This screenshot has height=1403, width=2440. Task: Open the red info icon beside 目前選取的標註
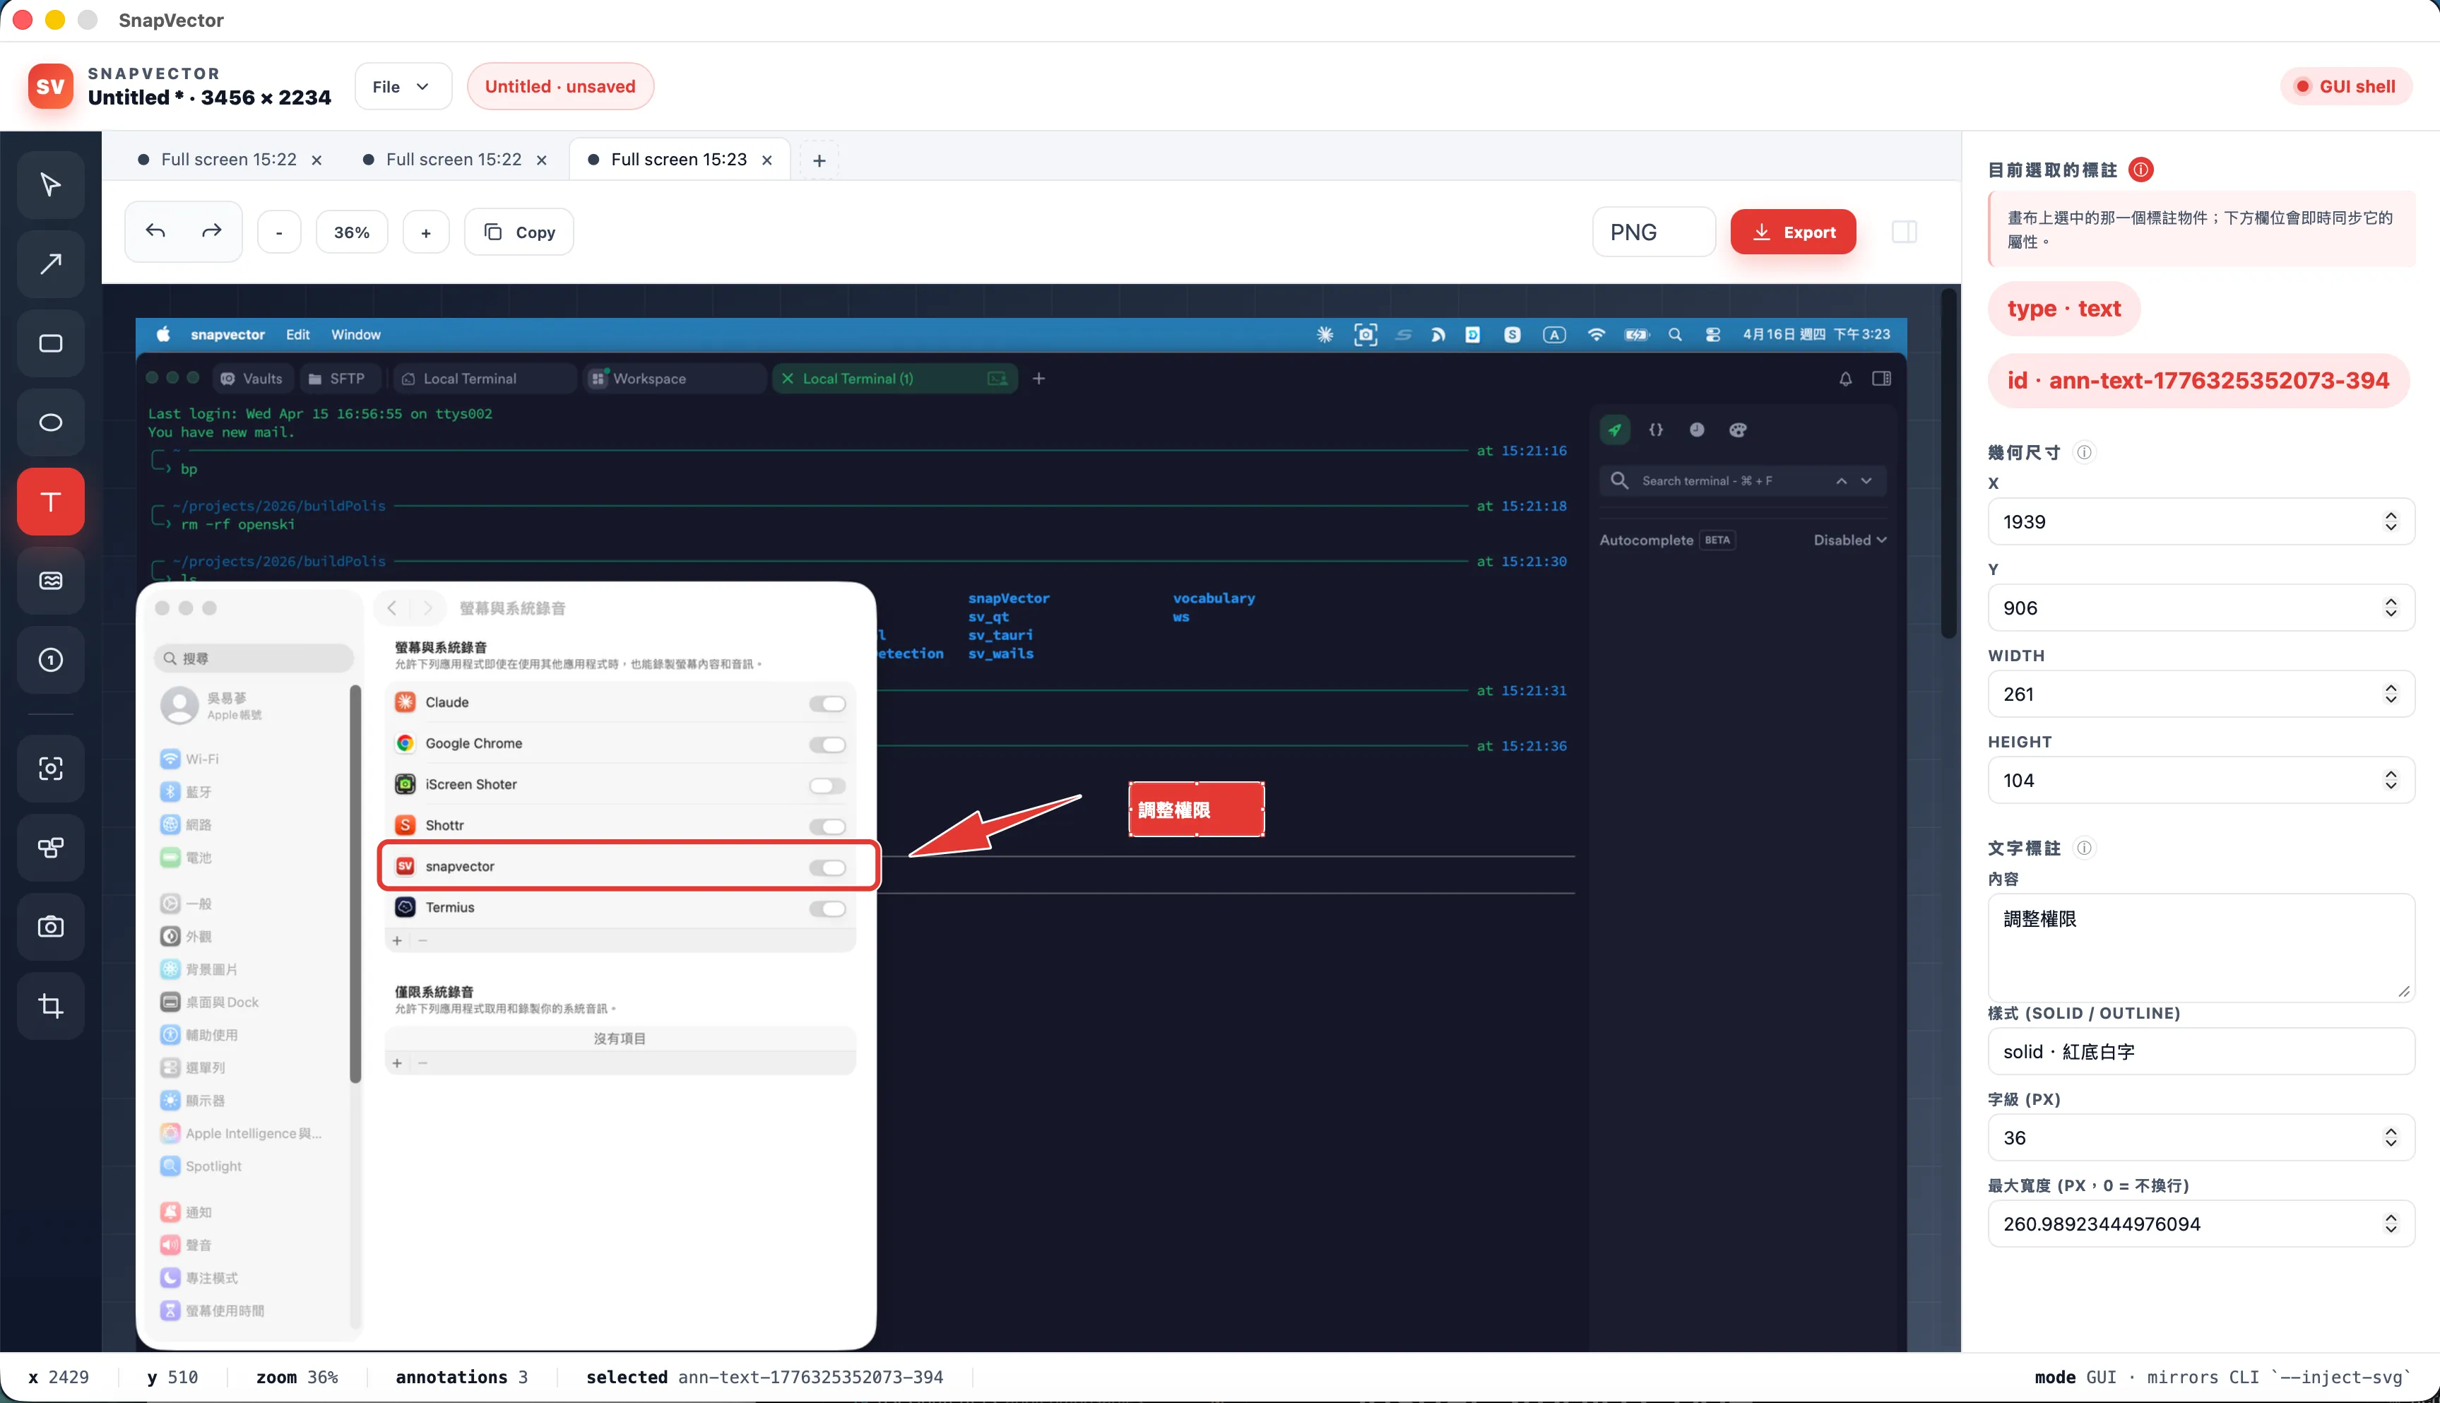pos(2140,170)
